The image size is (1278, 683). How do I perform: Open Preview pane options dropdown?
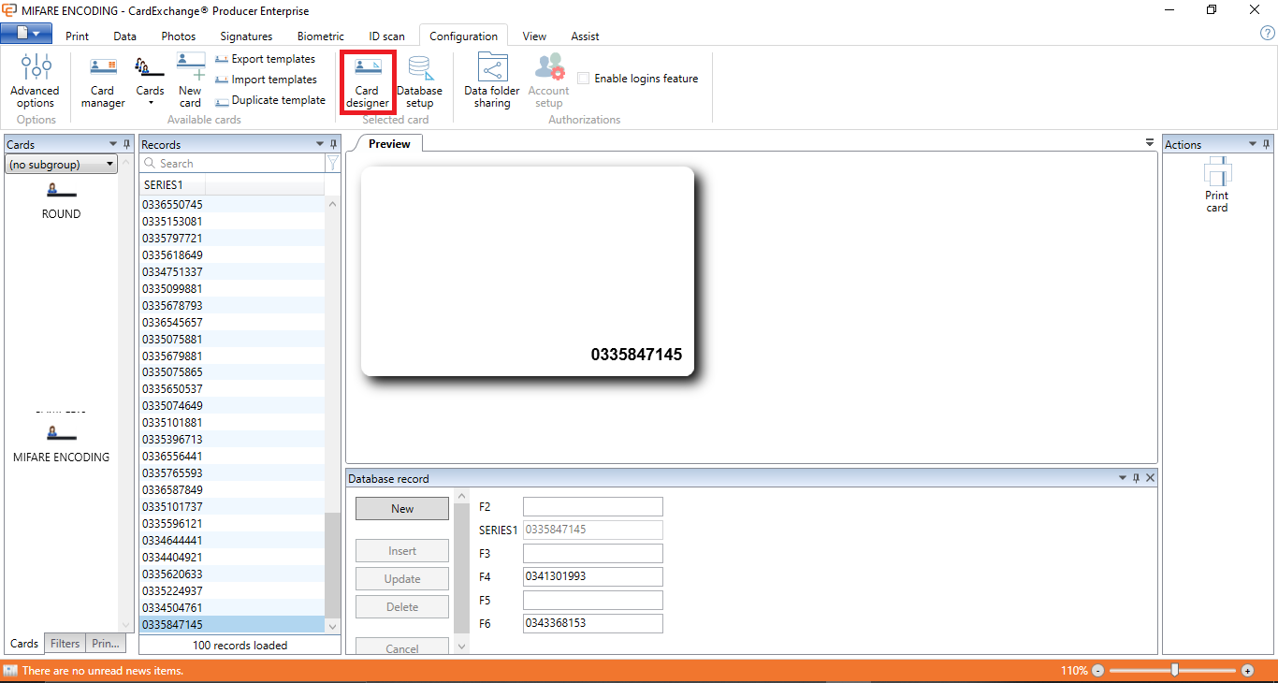pos(1150,142)
